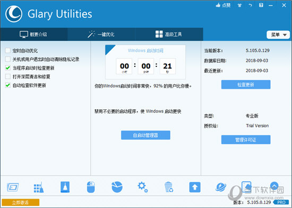Click the status bar version 5.105.0.129
Image resolution: width=292 pixels, height=208 pixels.
259,202
